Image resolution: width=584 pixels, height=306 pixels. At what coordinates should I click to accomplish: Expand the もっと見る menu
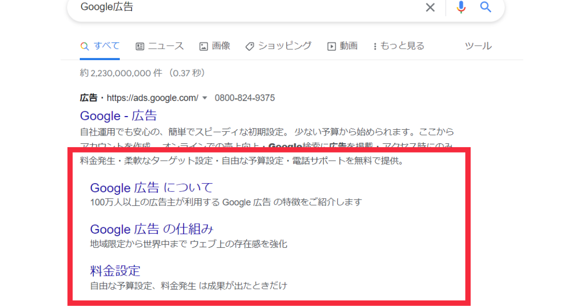(x=399, y=46)
